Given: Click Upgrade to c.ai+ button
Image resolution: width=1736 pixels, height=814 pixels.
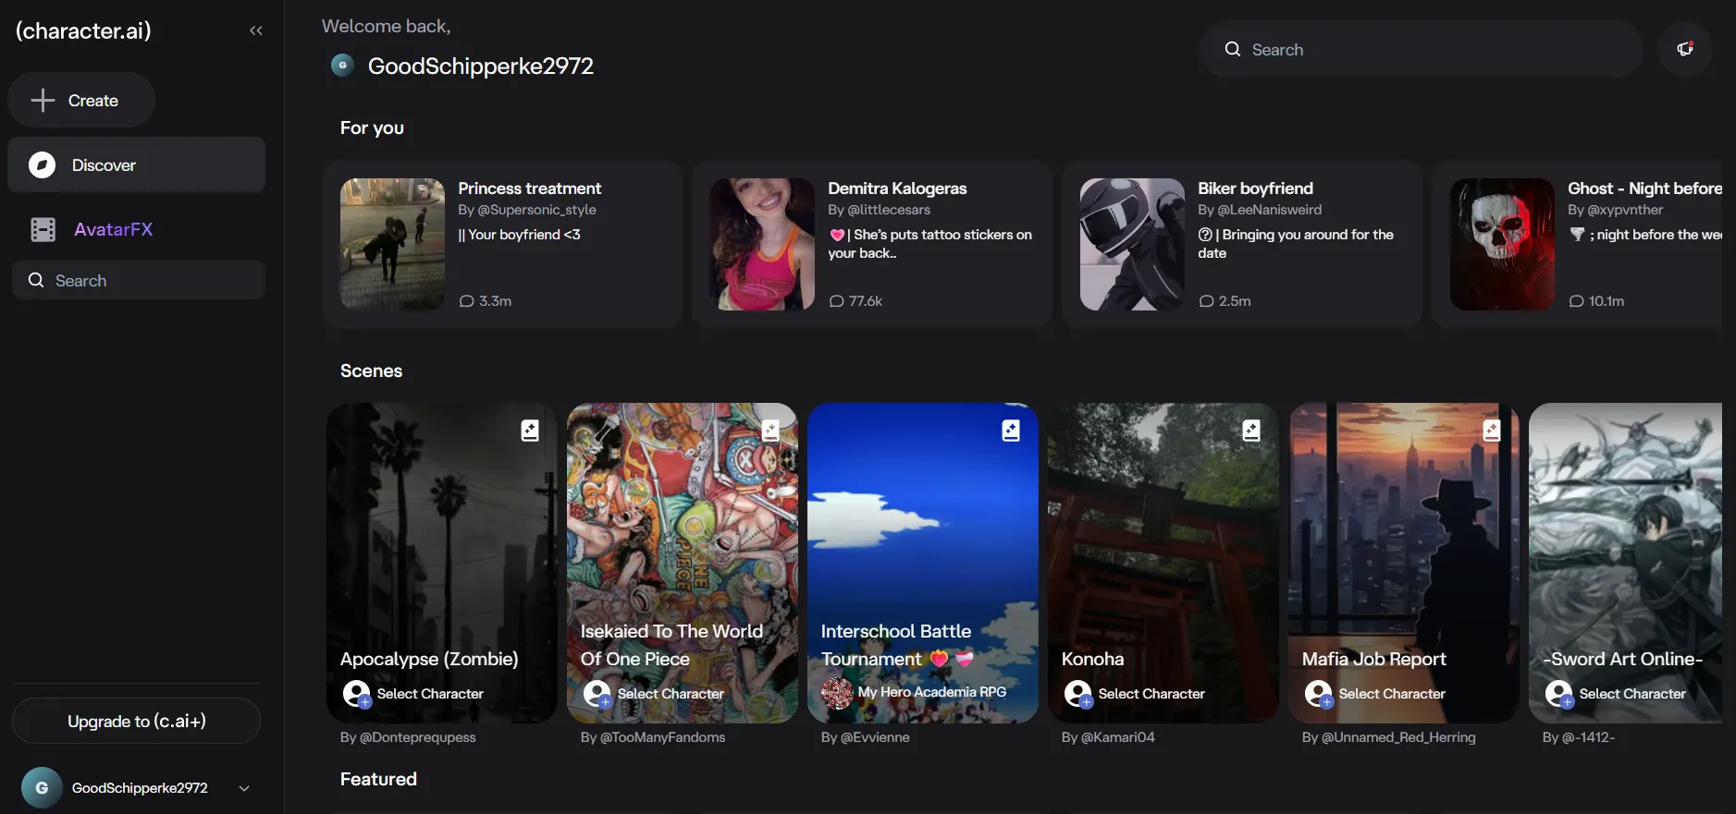Looking at the screenshot, I should (x=137, y=721).
